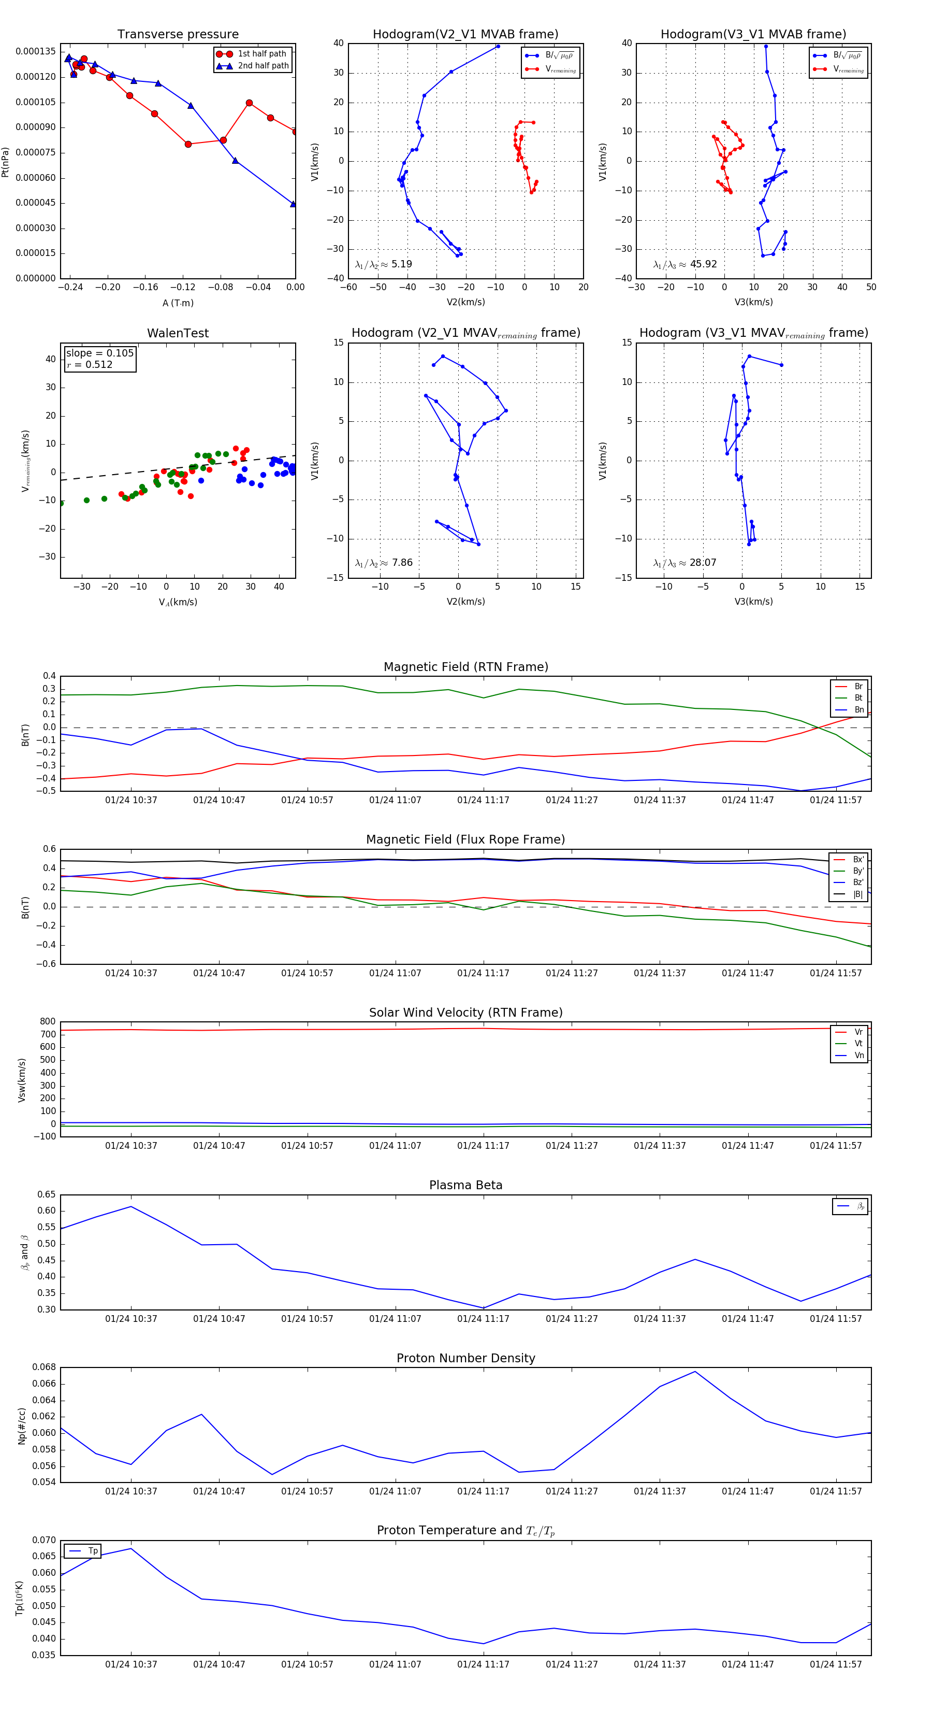Select |B| legend entry in Flux Rope plot
The width and height of the screenshot is (932, 1710).
pos(849,894)
